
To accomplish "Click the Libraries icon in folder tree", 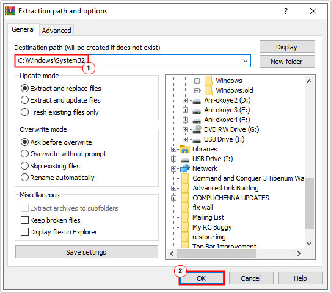I will (x=185, y=149).
